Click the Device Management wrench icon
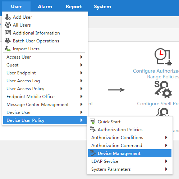The image size is (179, 179). tap(93, 153)
